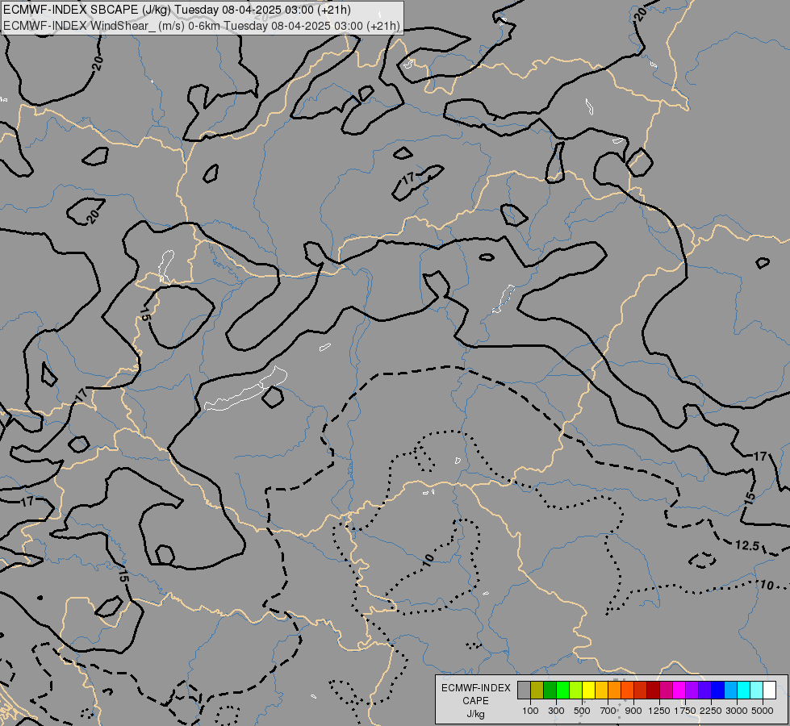Pick the cyan legend swatch

pos(744,690)
